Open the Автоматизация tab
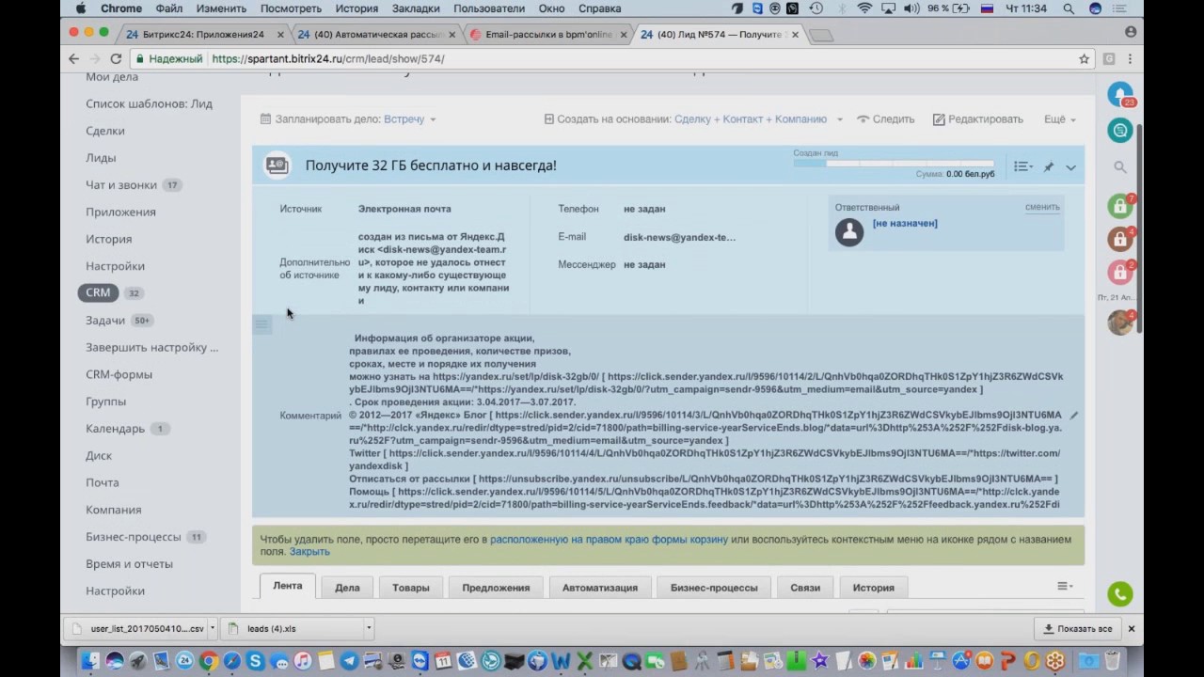This screenshot has height=677, width=1204. point(600,587)
